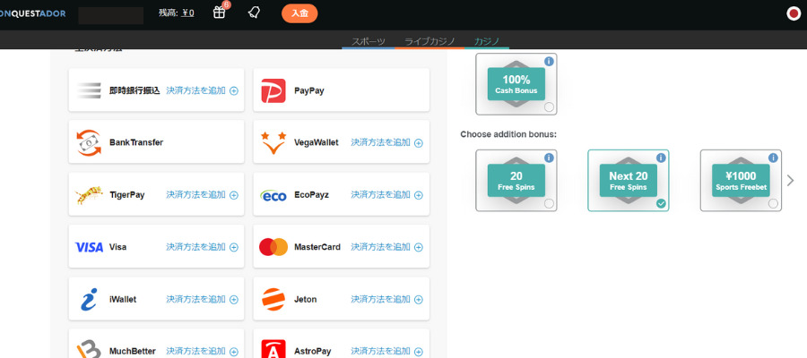Select the PayPay payment logo
The height and width of the screenshot is (358, 807).
pos(273,90)
